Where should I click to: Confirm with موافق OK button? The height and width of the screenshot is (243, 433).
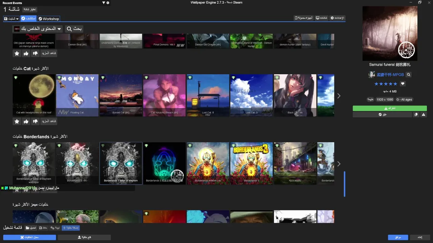(398, 237)
